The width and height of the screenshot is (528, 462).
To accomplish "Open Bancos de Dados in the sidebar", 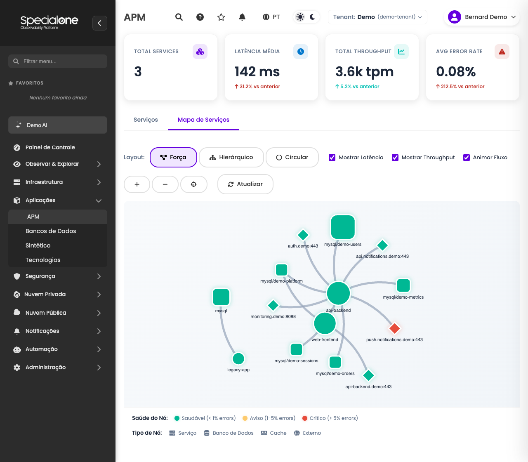I will pyautogui.click(x=58, y=231).
